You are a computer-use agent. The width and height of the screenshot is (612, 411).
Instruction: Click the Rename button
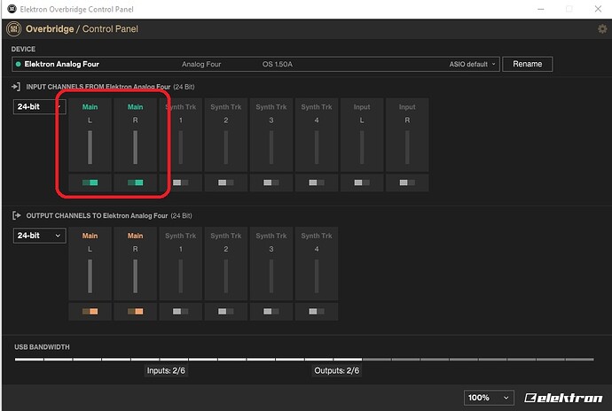tap(528, 64)
